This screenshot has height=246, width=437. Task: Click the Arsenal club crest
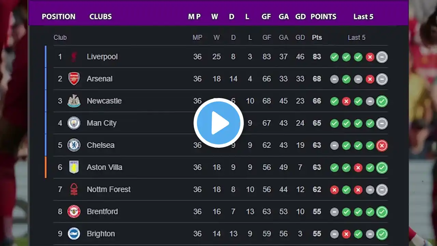pyautogui.click(x=74, y=79)
